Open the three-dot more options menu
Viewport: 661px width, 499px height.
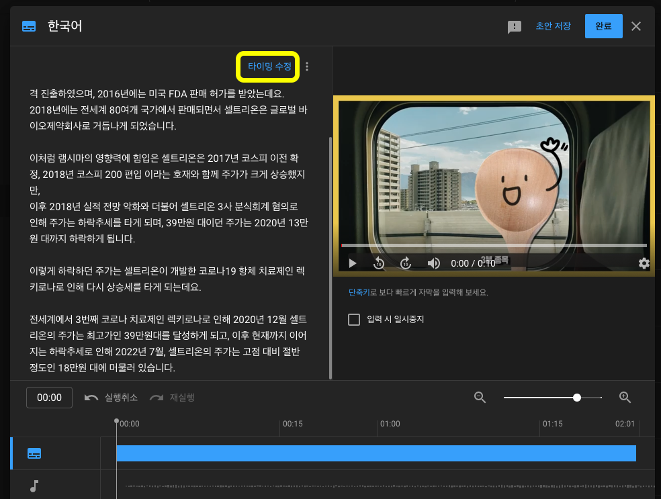click(307, 66)
